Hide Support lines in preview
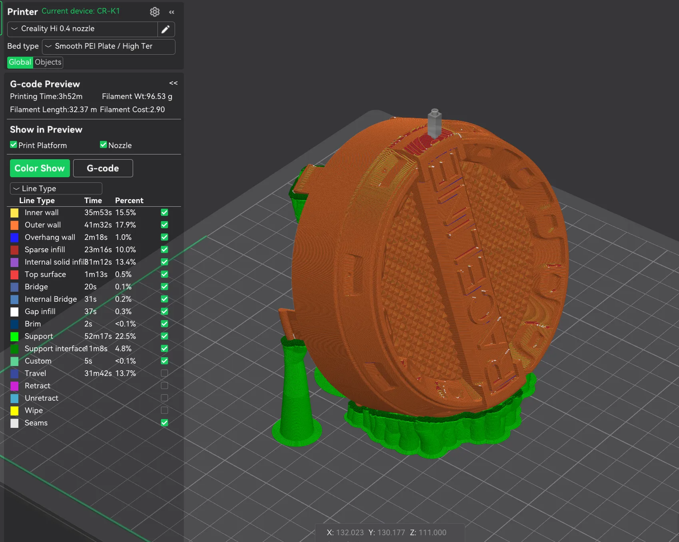Viewport: 679px width, 542px height. [164, 336]
